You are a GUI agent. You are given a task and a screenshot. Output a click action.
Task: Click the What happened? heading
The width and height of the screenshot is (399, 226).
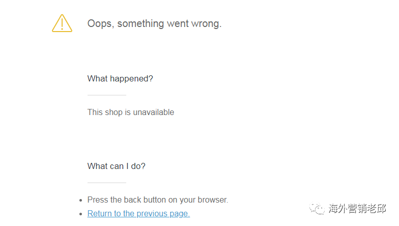pos(120,78)
